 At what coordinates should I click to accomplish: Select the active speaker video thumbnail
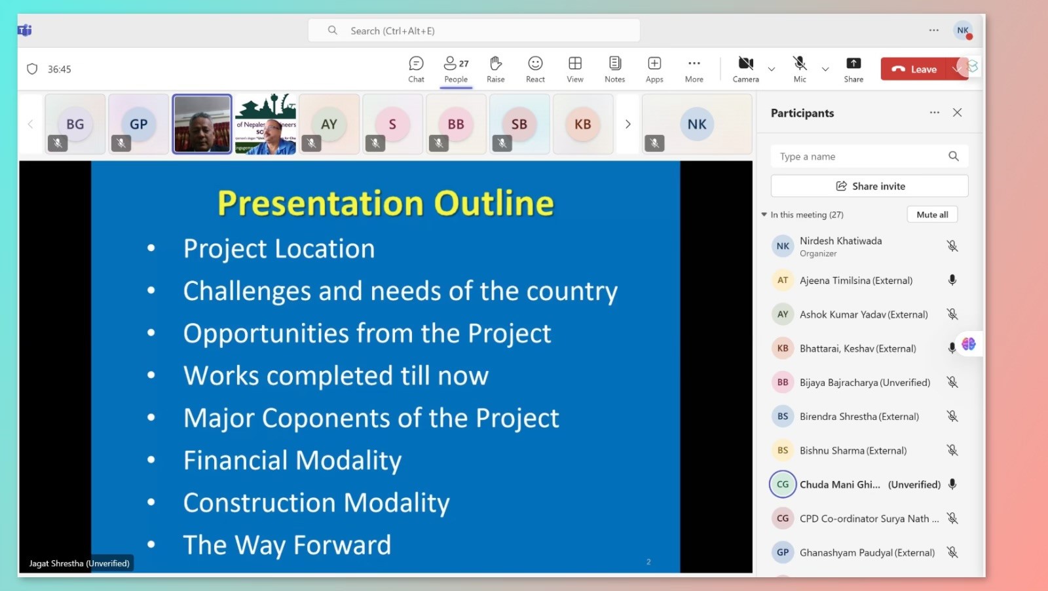[x=202, y=124]
